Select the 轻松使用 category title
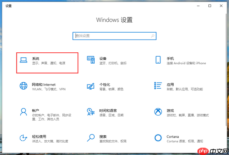This screenshot has height=155, width=229. 39,136
